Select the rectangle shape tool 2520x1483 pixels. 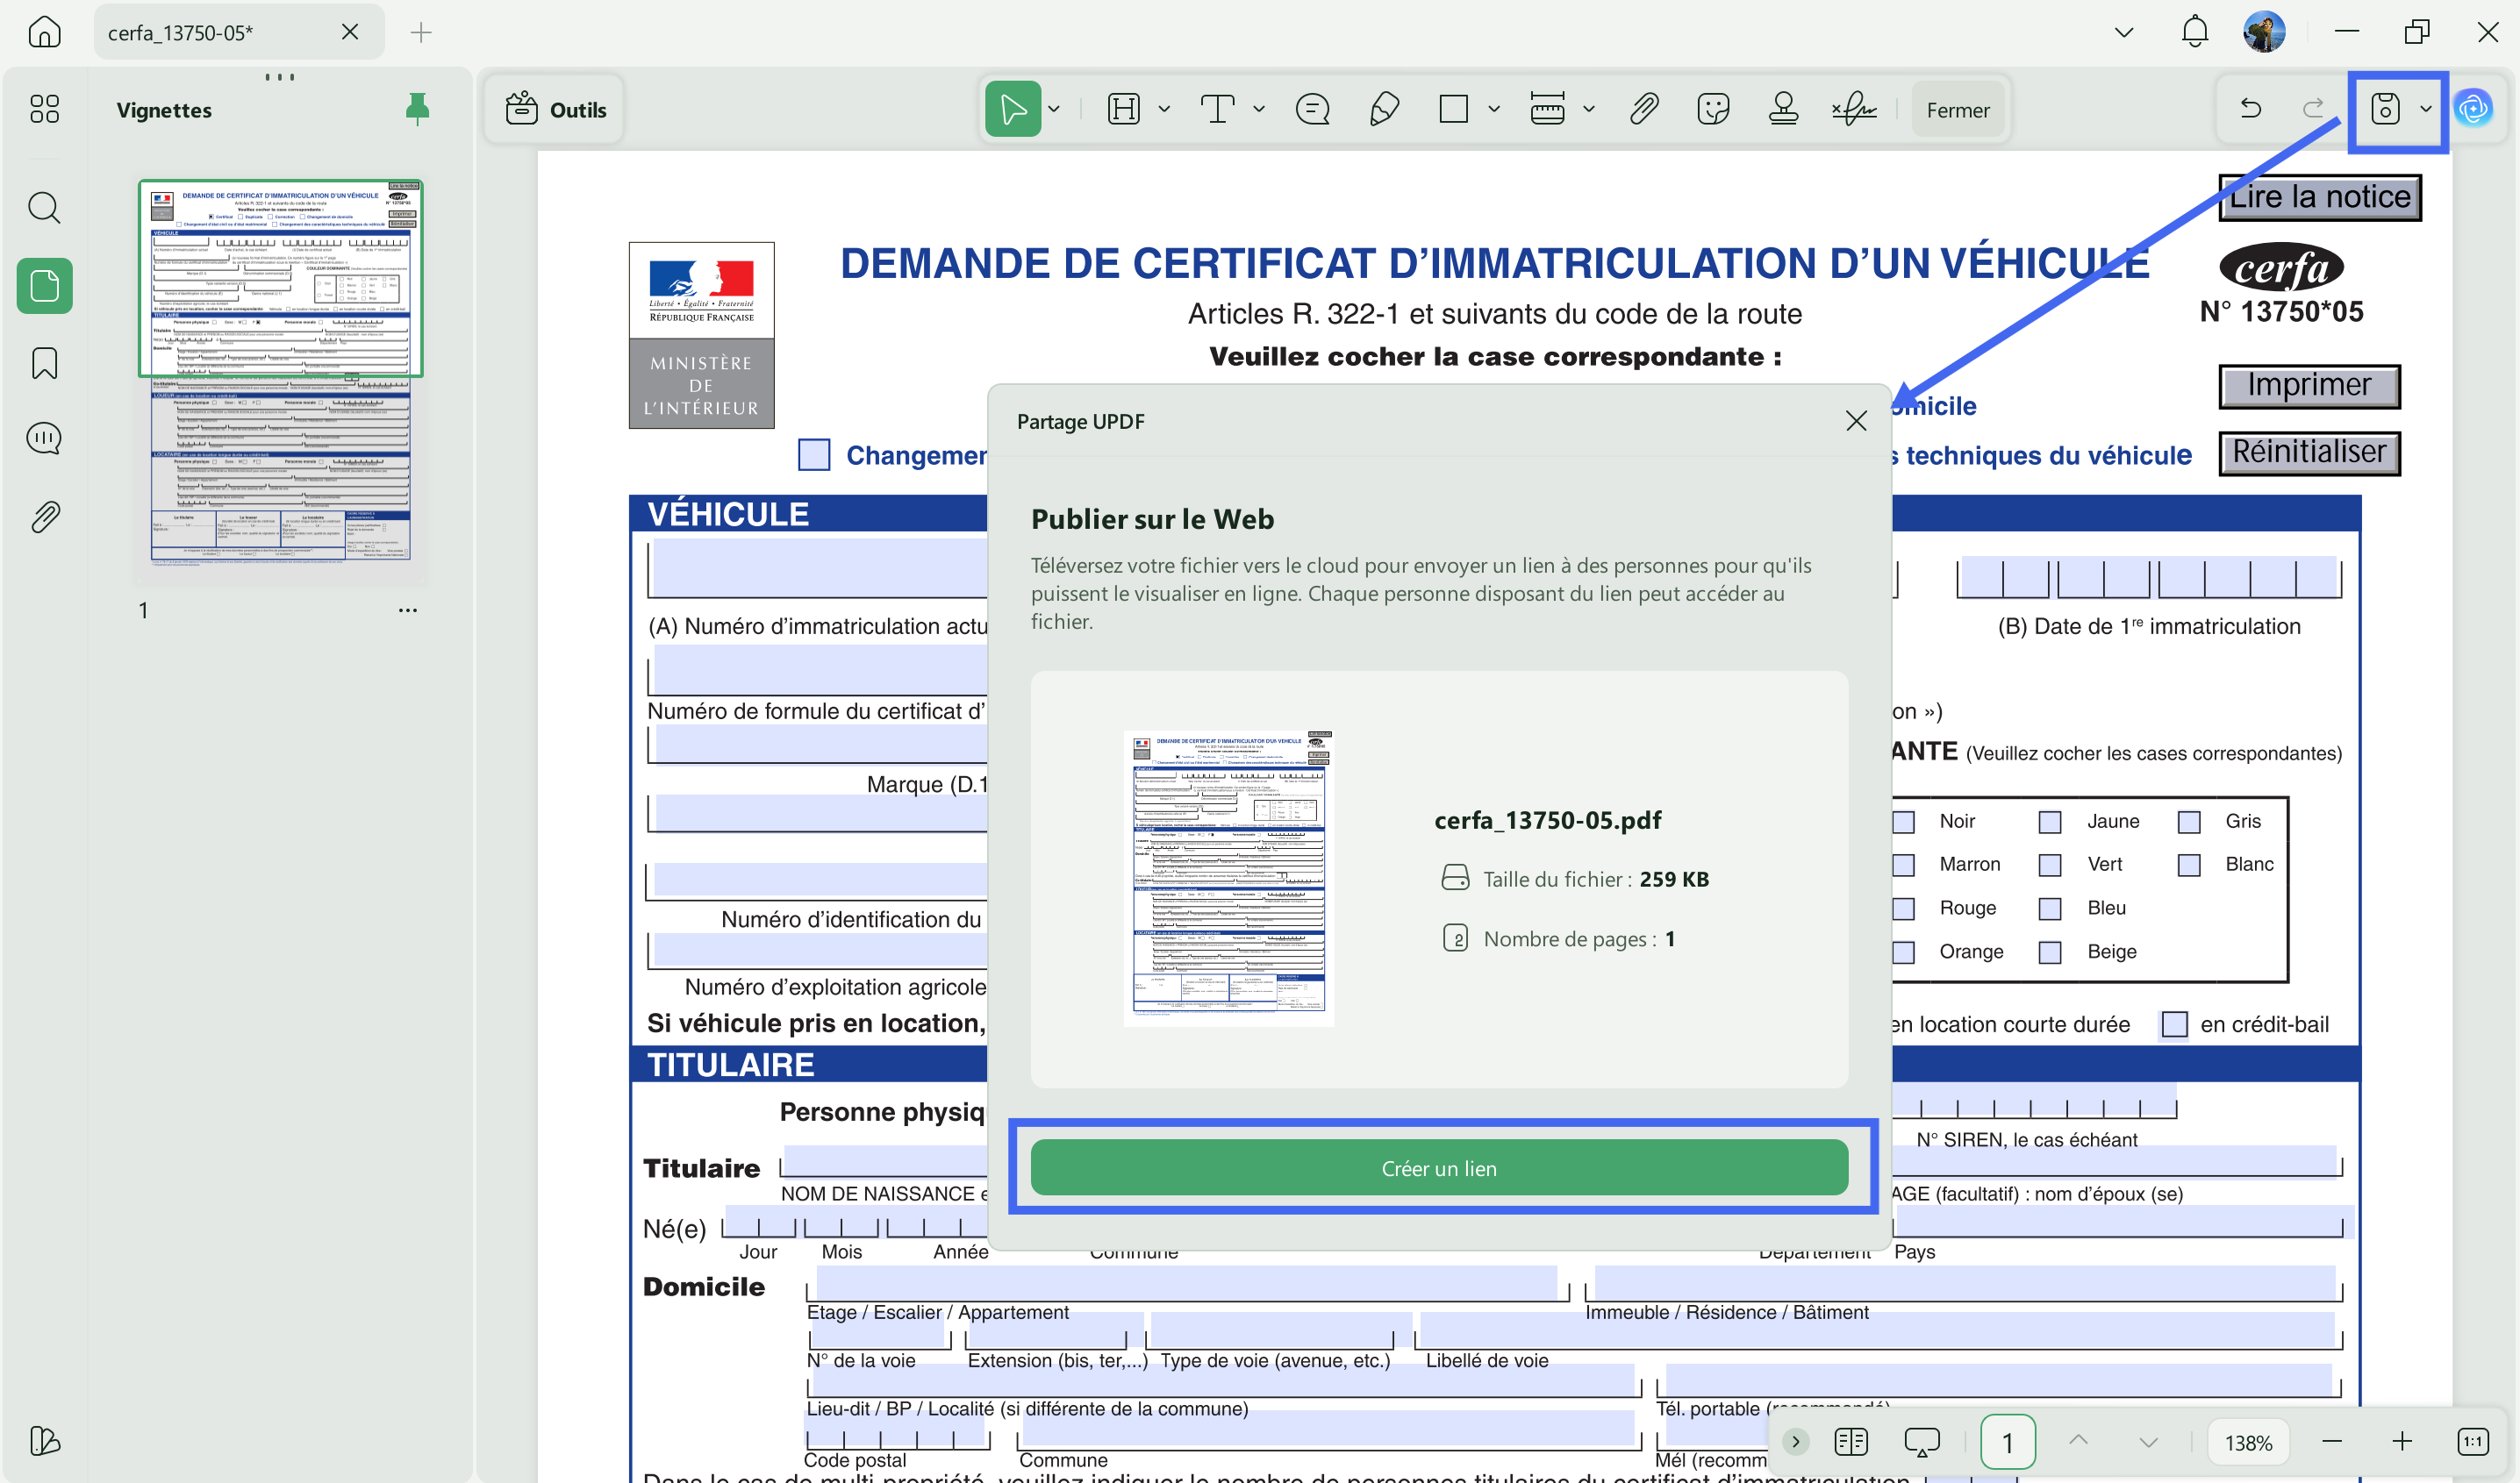pyautogui.click(x=1453, y=109)
